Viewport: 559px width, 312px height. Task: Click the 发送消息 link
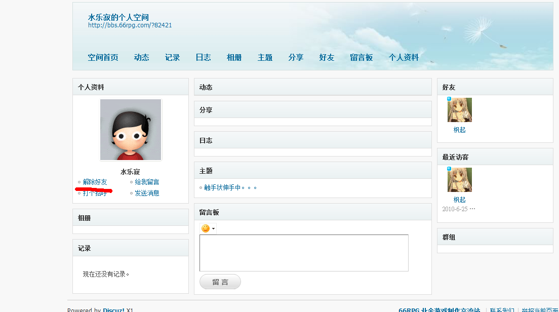pyautogui.click(x=147, y=193)
